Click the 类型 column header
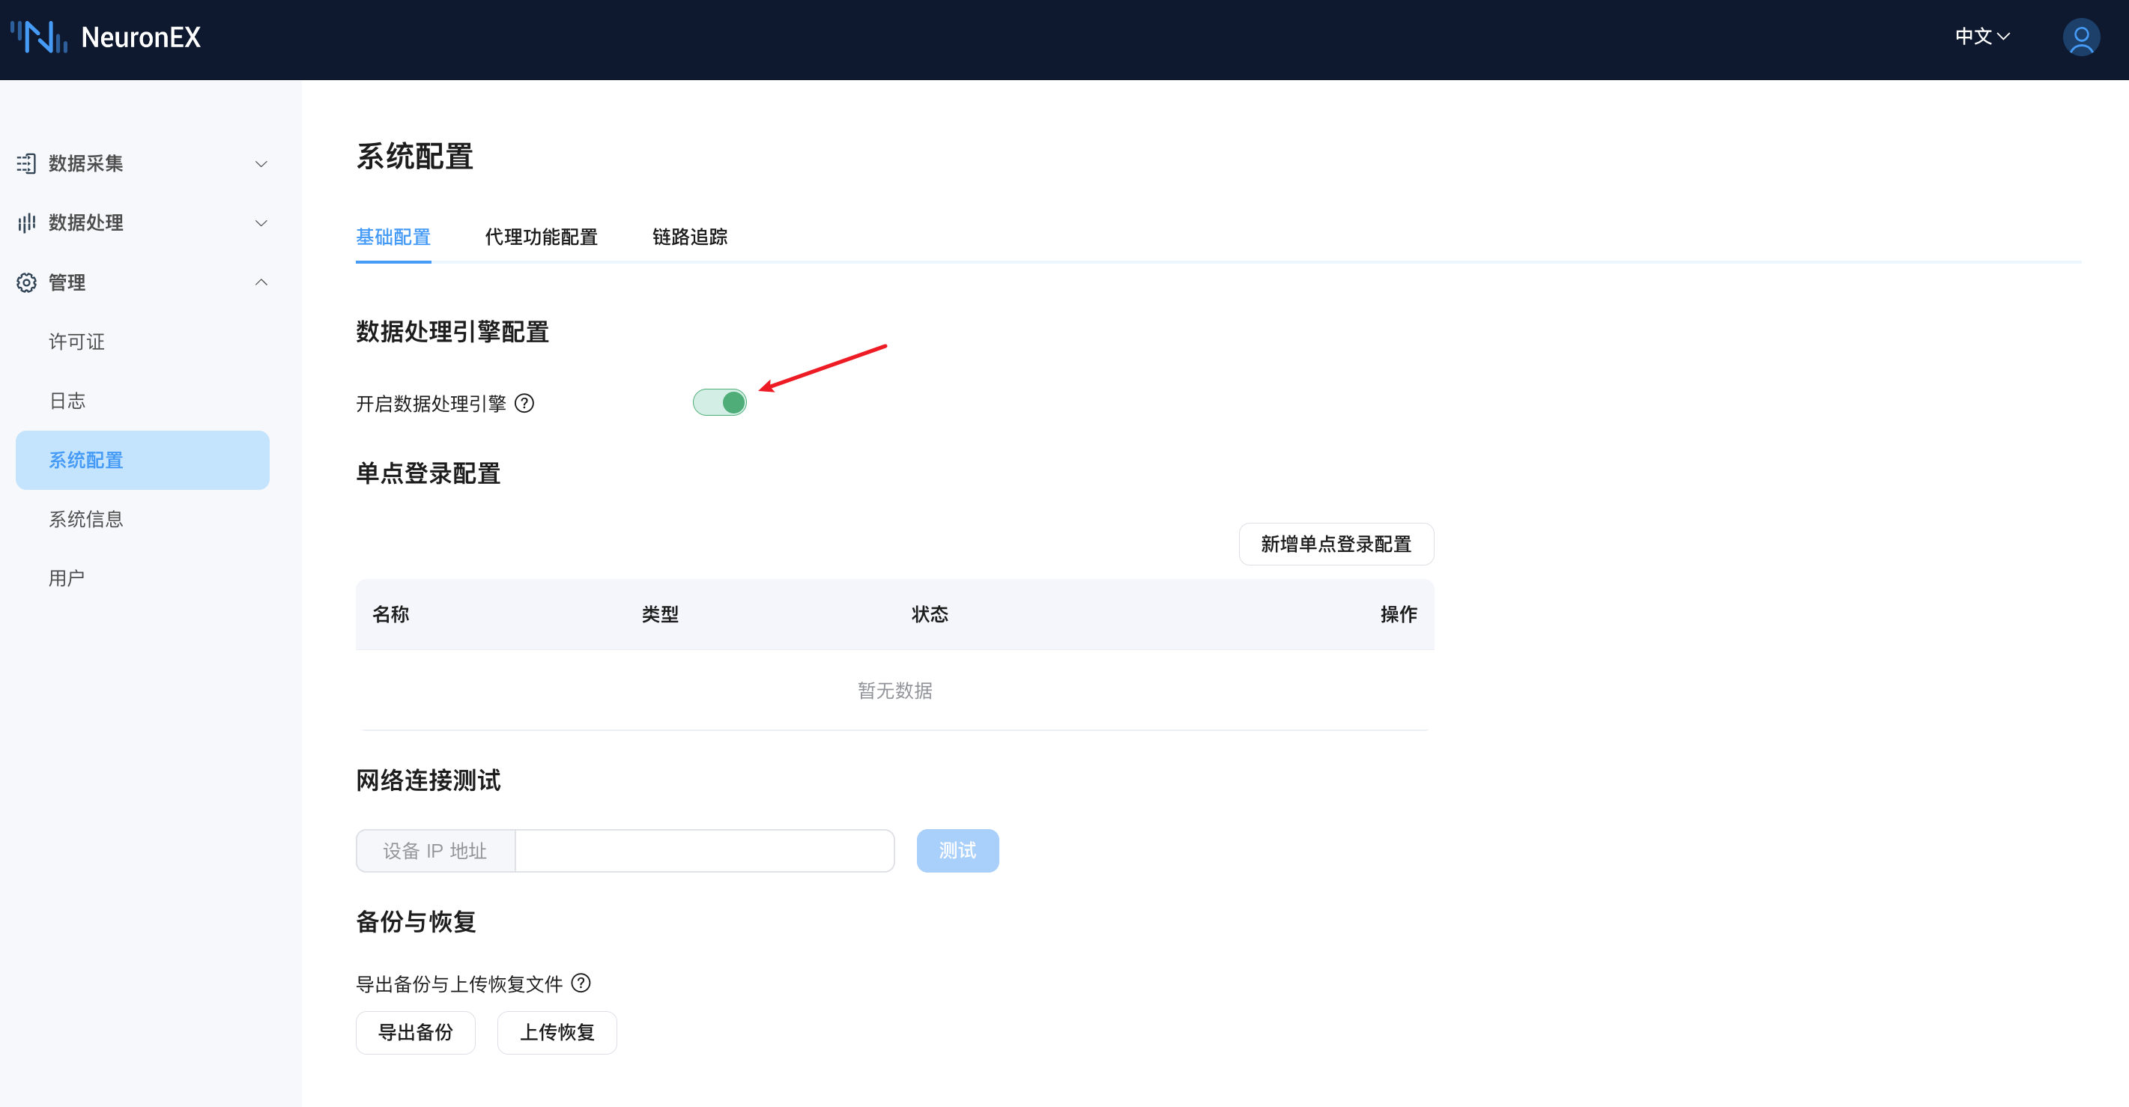The image size is (2129, 1107). (661, 614)
